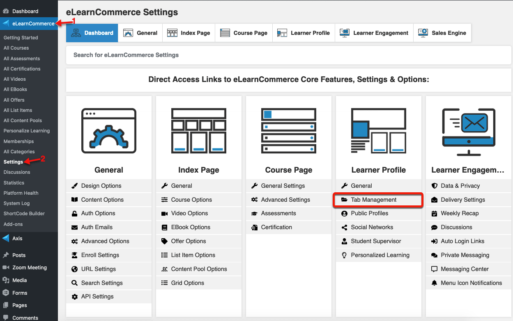
Task: Click the Comments speech bubble icon
Action: click(x=6, y=318)
